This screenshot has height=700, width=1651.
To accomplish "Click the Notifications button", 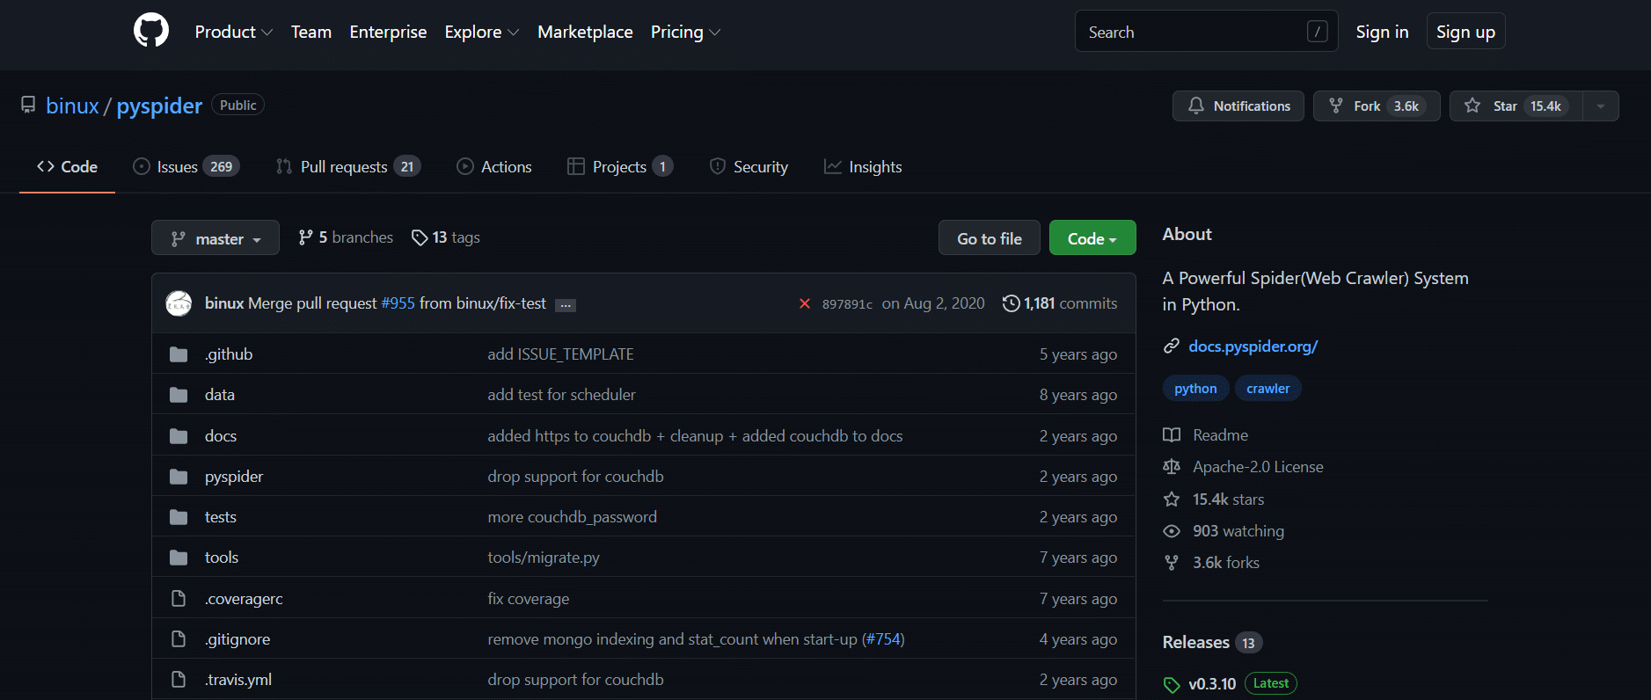I will click(1238, 106).
